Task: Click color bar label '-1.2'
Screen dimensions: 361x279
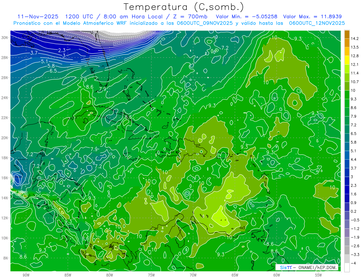Action: (x=355, y=228)
